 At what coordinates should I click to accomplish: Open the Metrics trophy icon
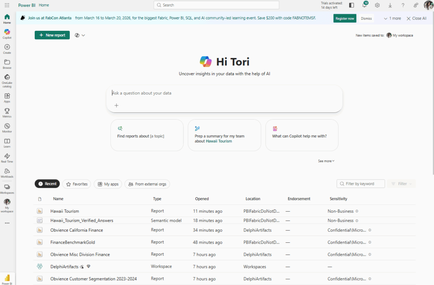(x=7, y=112)
